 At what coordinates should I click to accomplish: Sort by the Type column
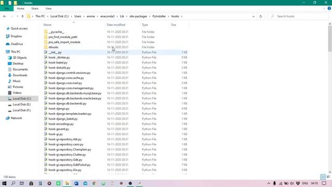click(145, 25)
